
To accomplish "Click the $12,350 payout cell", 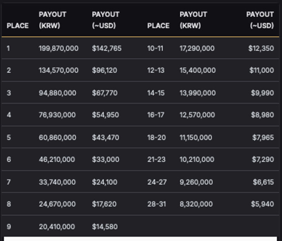I will 261,48.
